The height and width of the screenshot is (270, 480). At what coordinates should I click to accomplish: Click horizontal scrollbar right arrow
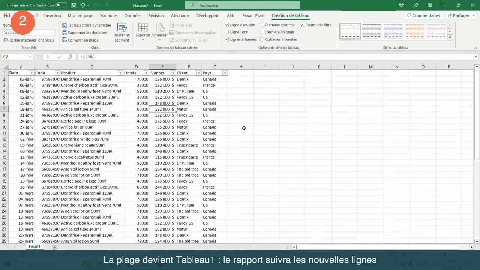[471, 247]
